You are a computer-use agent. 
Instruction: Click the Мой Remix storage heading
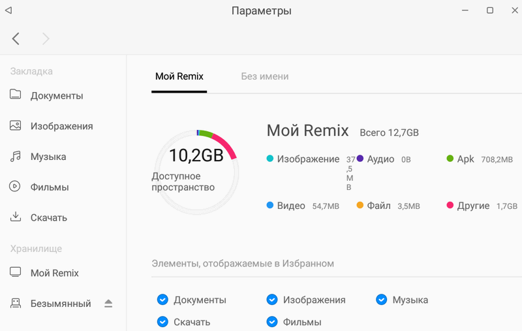[307, 130]
